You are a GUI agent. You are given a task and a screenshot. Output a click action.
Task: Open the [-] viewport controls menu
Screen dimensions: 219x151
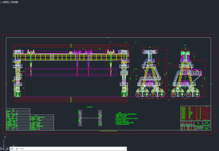2,2
